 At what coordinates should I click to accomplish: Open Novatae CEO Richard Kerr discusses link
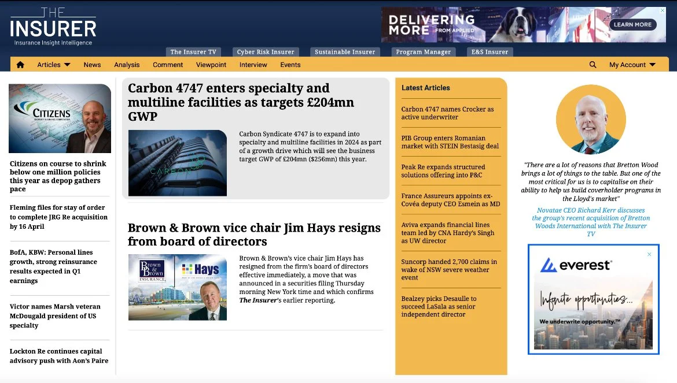click(591, 222)
